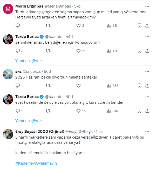Share Tardu Barlas's 'evet tweetimde' reply
This screenshot has width=156, height=169.
click(x=147, y=111)
